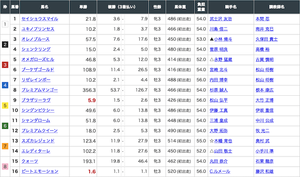Select red win odds 5.9
This screenshot has height=177, width=300.
92,100
